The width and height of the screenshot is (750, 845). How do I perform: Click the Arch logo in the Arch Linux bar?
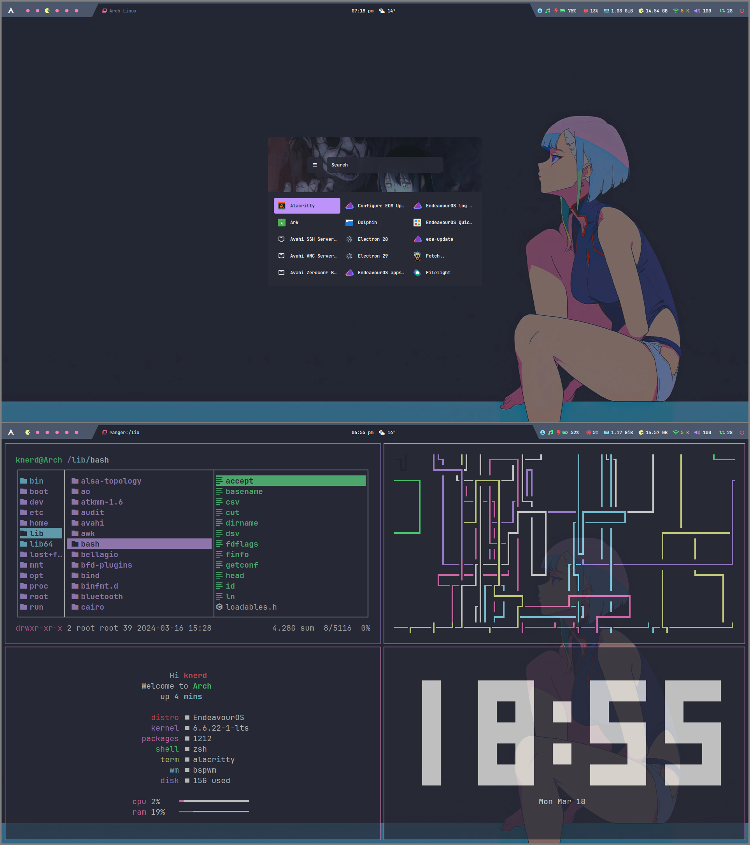coord(11,11)
